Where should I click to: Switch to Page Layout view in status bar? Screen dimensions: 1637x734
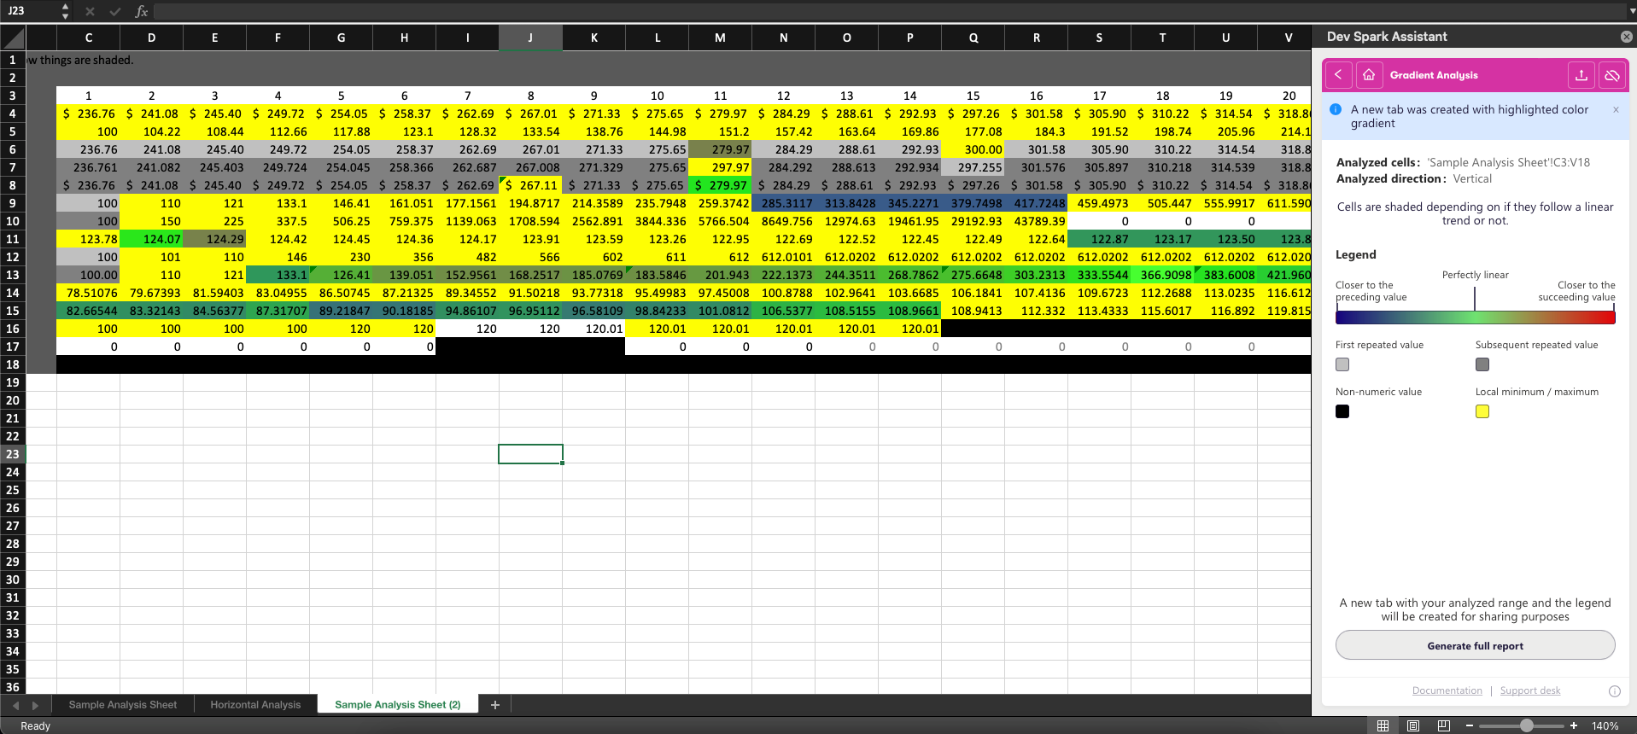1413,725
